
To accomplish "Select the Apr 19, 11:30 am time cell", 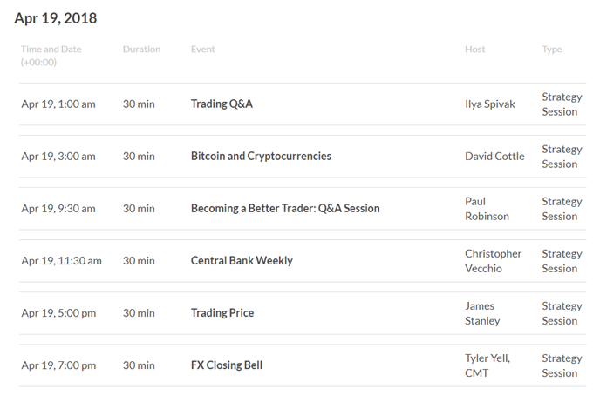I will click(61, 261).
